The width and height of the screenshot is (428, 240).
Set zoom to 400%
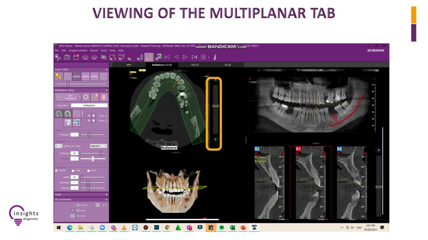click(94, 76)
